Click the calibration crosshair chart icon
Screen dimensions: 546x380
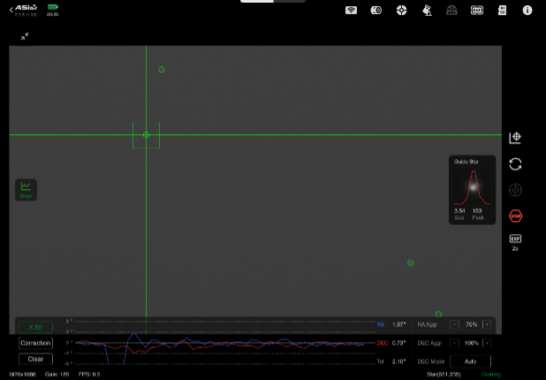click(515, 138)
